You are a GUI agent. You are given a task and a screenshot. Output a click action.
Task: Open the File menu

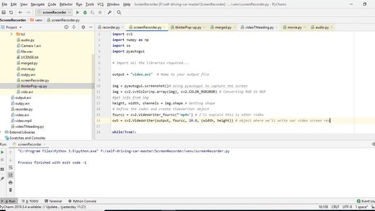[x=4, y=4]
